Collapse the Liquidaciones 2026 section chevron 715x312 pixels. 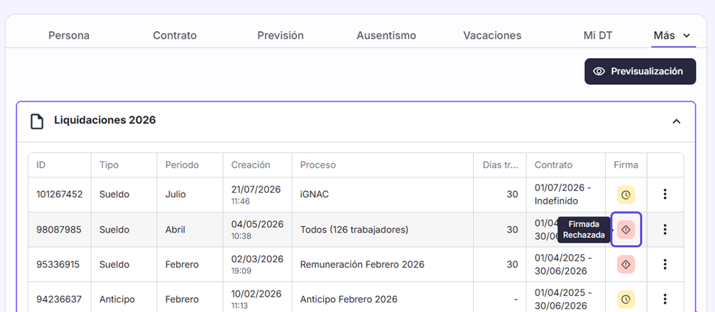(677, 122)
